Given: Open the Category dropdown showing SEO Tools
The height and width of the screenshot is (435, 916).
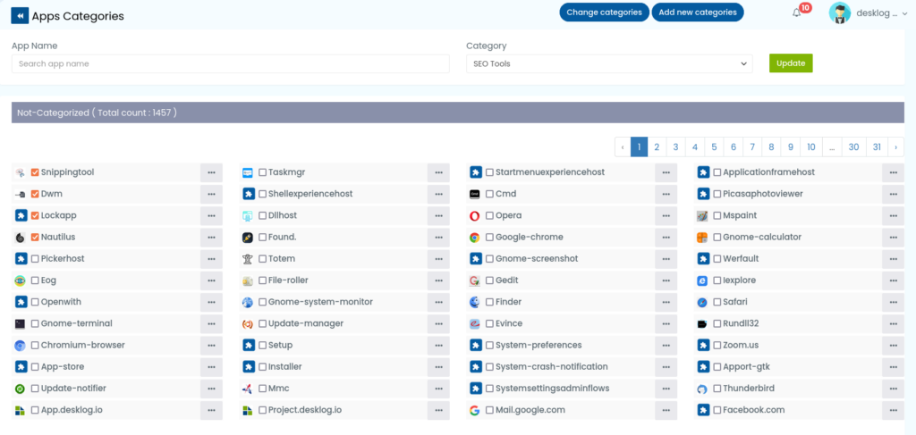Looking at the screenshot, I should (609, 63).
